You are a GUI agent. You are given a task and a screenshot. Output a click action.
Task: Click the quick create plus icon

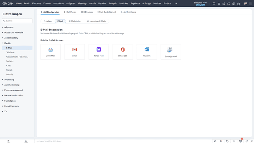pos(224,4)
